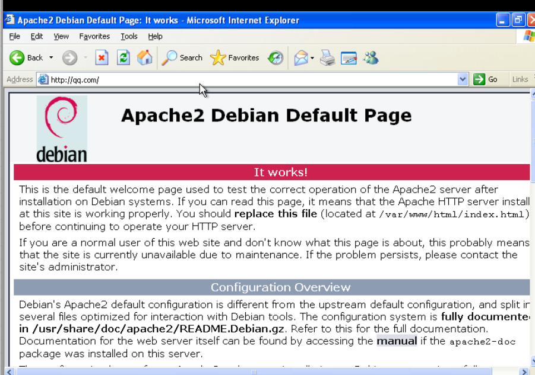Click the vertical scrollbar down arrow
This screenshot has width=535, height=375.
click(533, 361)
